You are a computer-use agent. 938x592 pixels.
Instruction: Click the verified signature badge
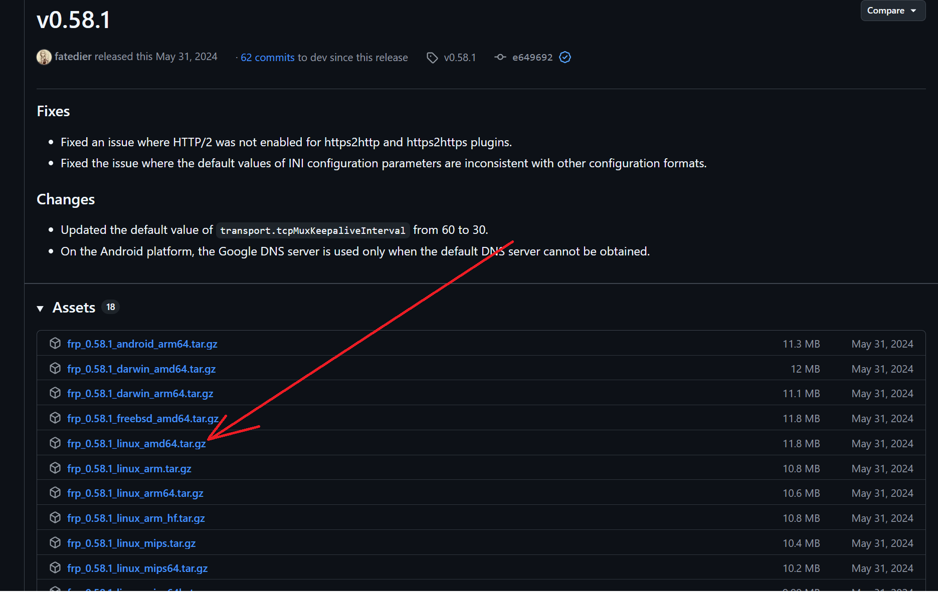[x=565, y=57]
